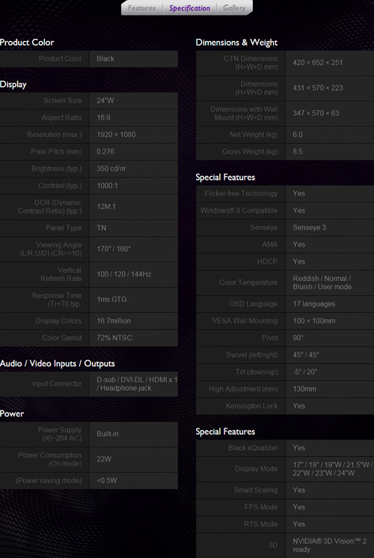
Task: Click the NVIDIA® 3D Vision™ 2 ready value
Action: [330, 545]
